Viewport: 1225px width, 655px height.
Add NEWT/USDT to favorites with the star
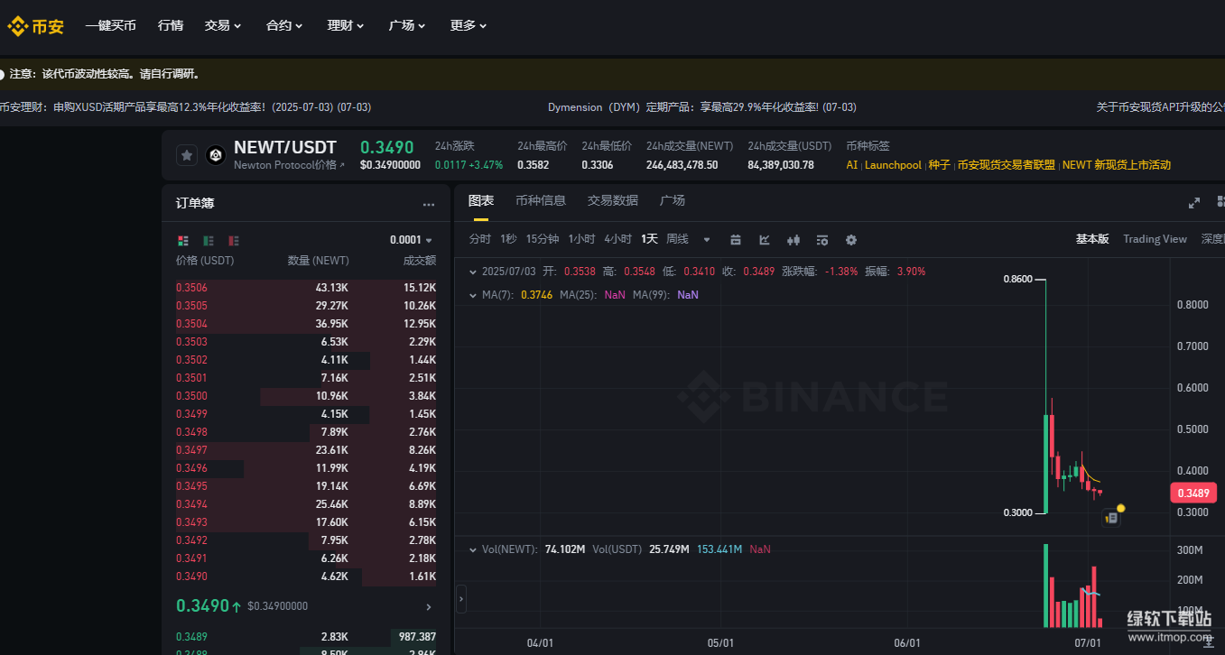187,155
